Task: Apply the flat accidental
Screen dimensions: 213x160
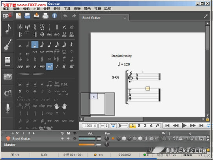Action: pos(28,59)
